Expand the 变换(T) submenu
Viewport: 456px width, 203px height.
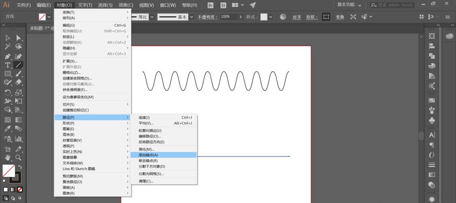point(93,12)
